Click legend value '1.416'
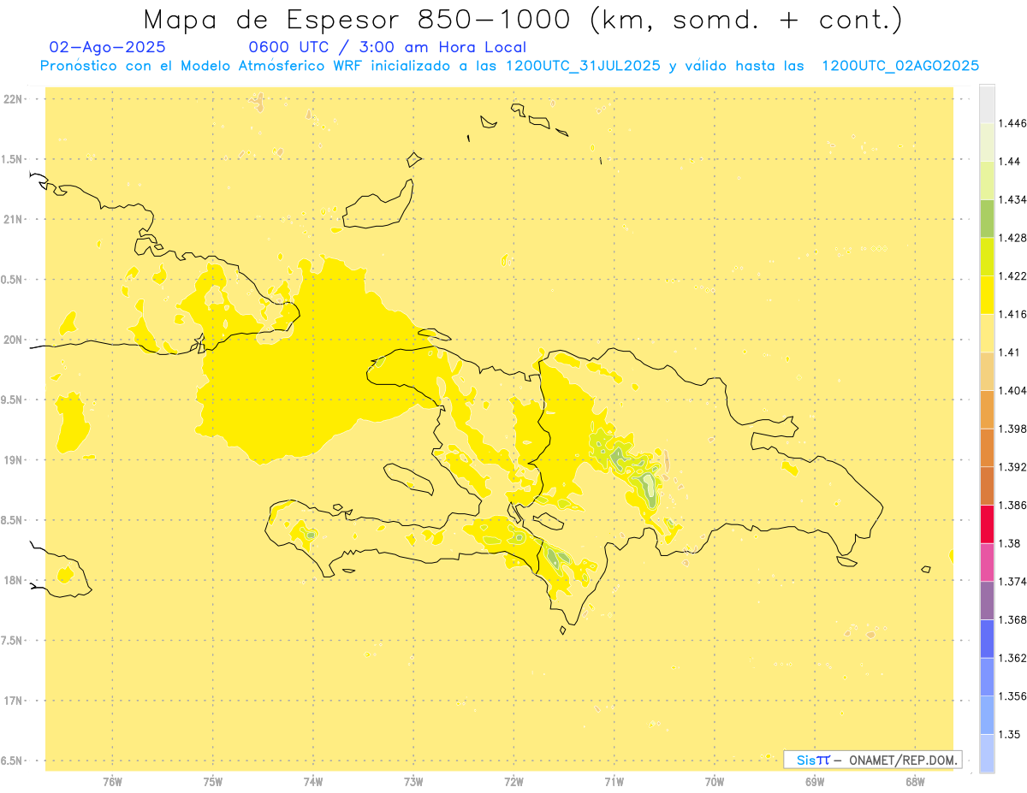 click(1012, 314)
